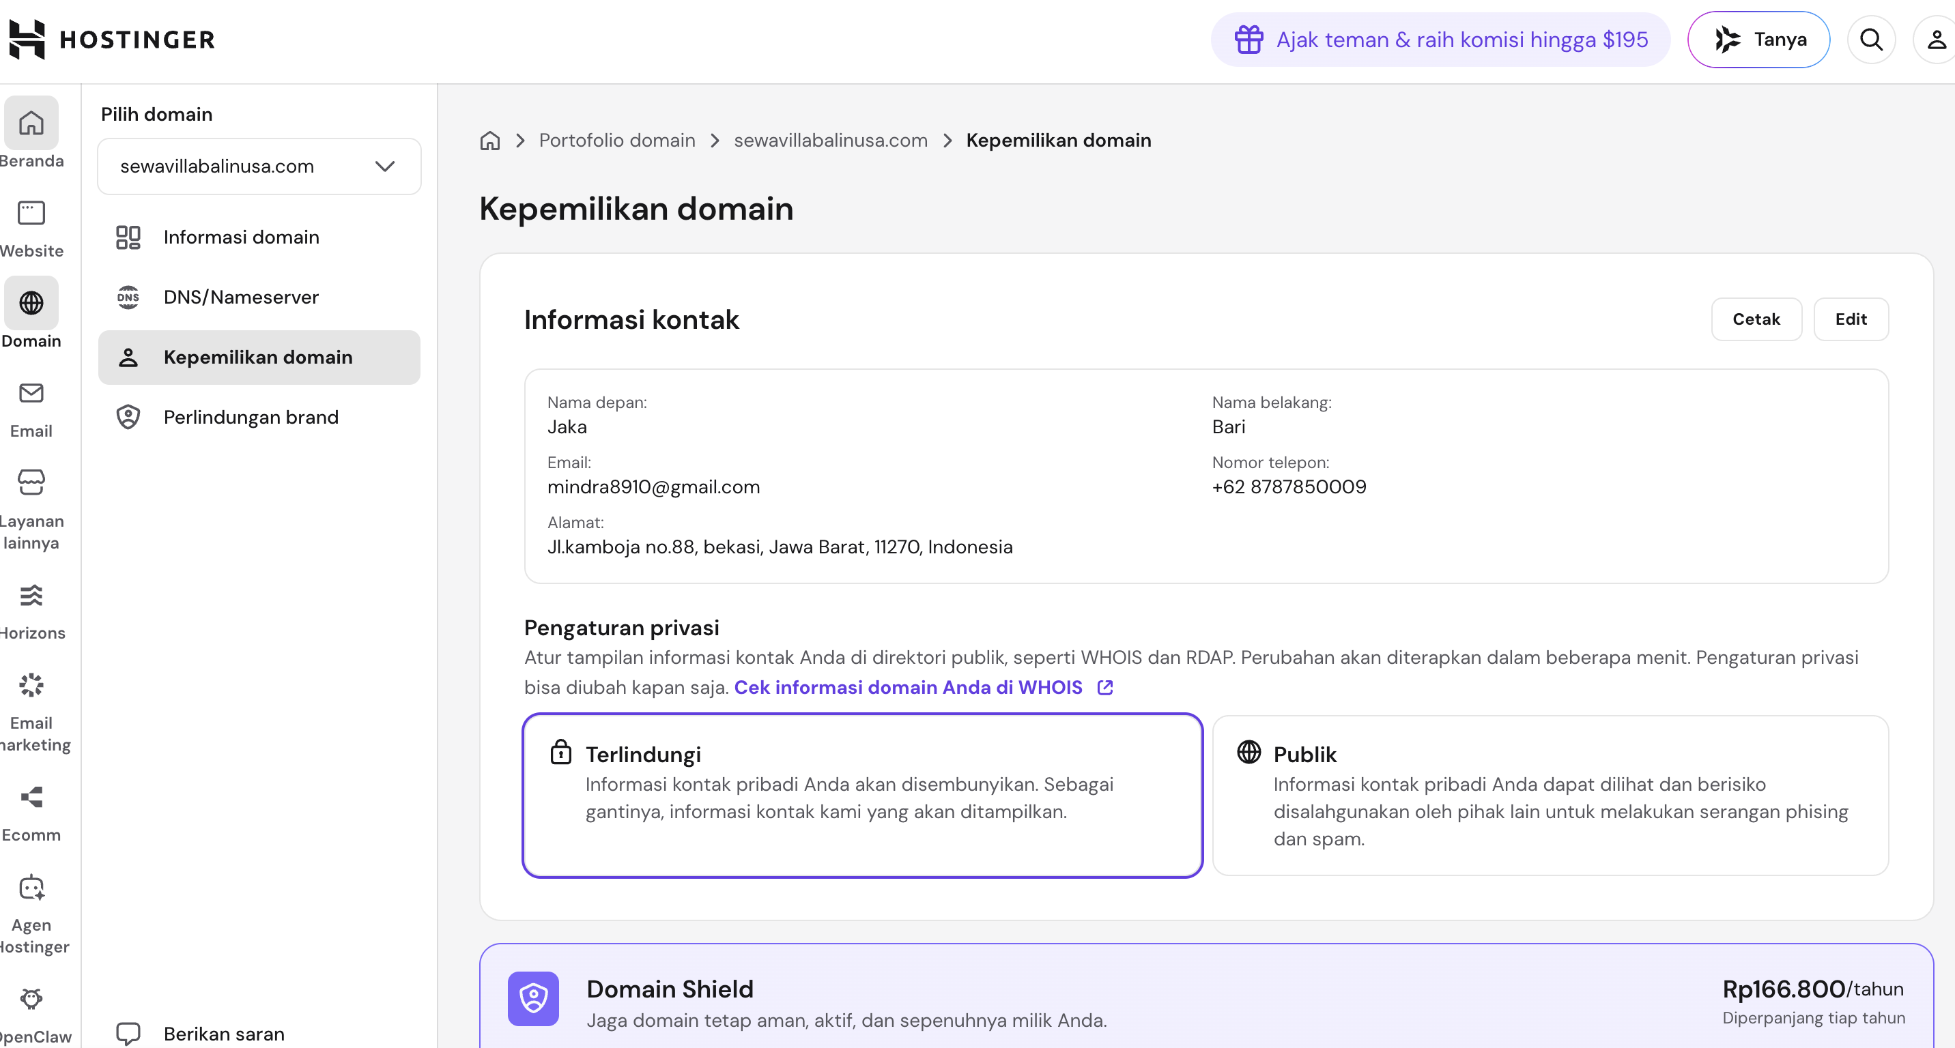This screenshot has width=1955, height=1048.
Task: Click the home icon in breadcrumb
Action: click(x=490, y=141)
